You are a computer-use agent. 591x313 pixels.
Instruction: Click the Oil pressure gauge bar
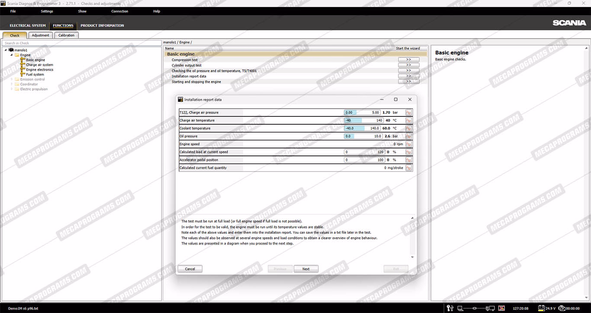pos(363,136)
